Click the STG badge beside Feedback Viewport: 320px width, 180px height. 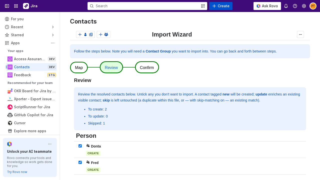(x=52, y=75)
